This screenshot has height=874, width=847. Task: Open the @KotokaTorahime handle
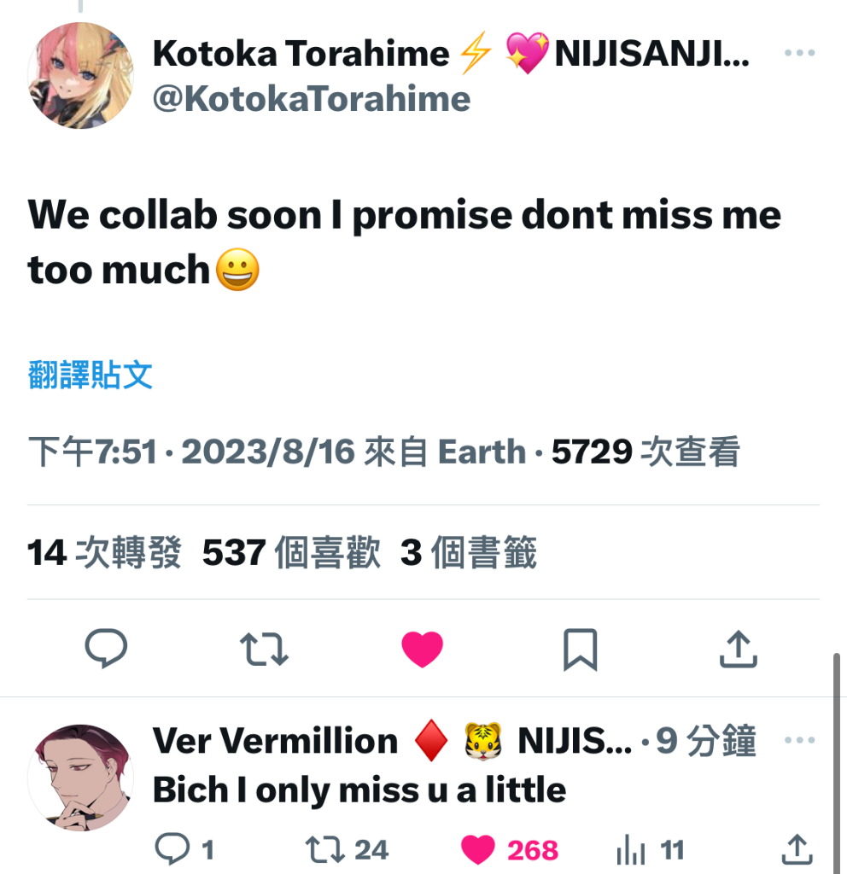pos(312,99)
